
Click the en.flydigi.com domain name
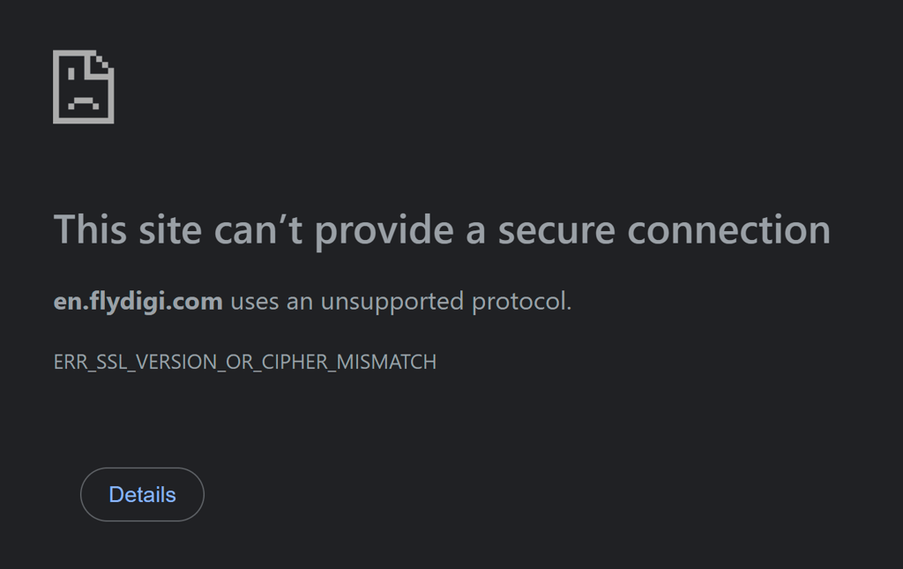tap(138, 302)
